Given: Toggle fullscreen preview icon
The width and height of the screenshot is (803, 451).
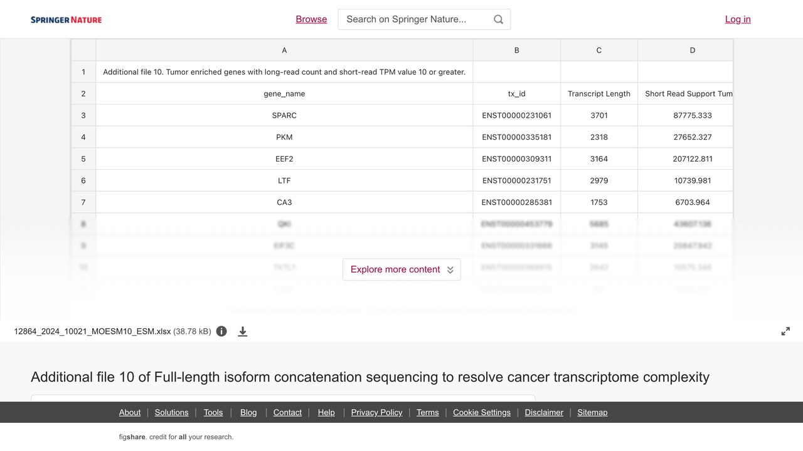Looking at the screenshot, I should [x=785, y=331].
